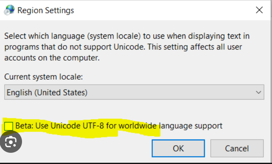Open the English (United States) combo box
Image resolution: width=272 pixels, height=164 pixels.
134,92
